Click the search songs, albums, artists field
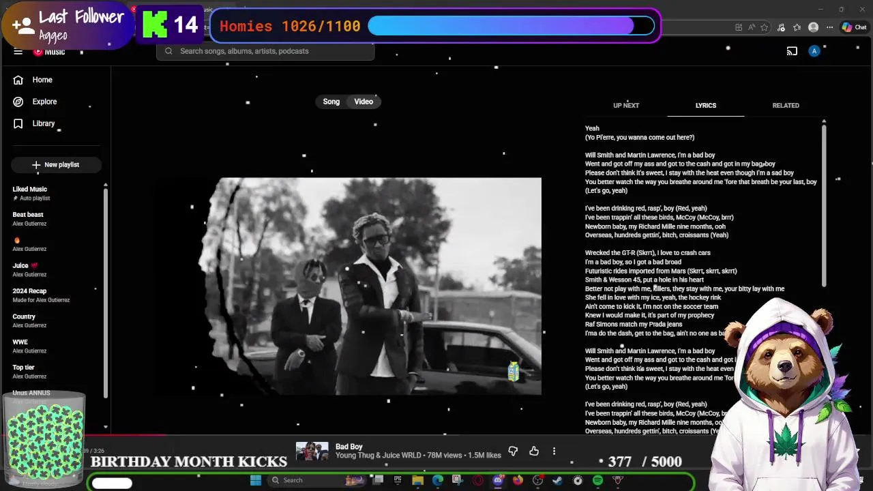The width and height of the screenshot is (873, 491). pos(266,51)
